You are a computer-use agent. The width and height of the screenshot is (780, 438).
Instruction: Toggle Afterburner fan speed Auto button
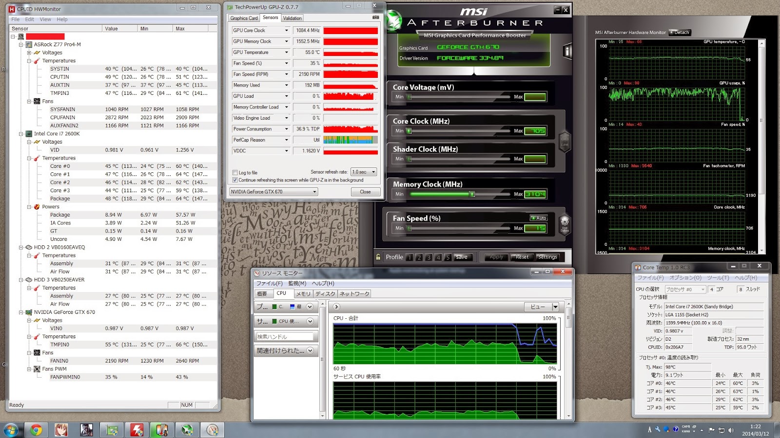pos(539,218)
